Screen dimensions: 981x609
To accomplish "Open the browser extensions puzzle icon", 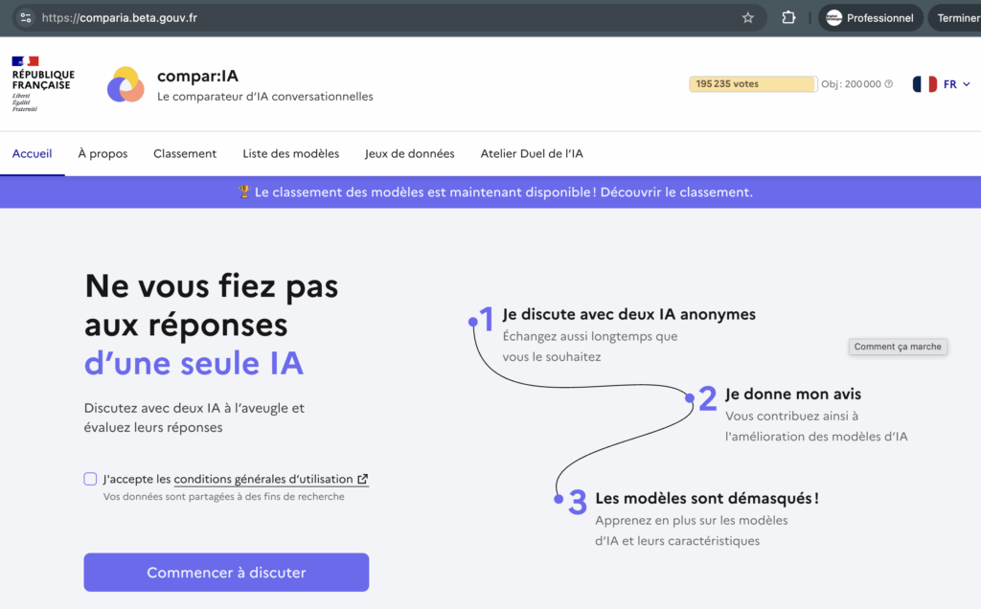I will 788,17.
